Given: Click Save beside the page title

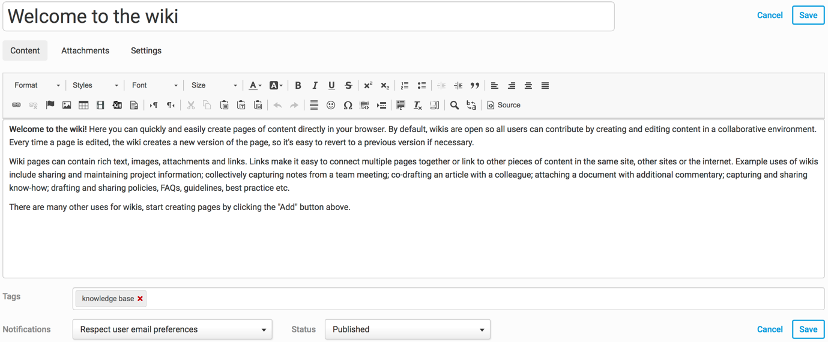Looking at the screenshot, I should [x=808, y=15].
